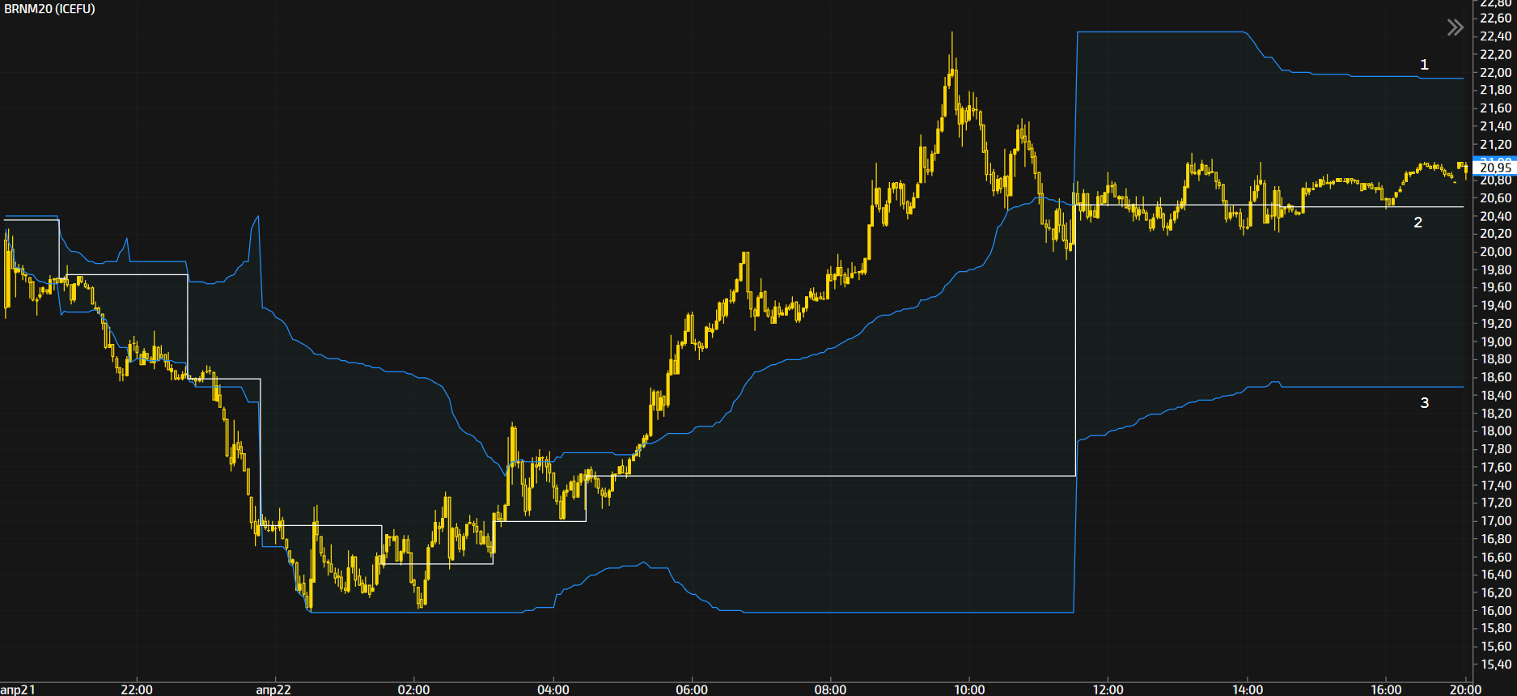Click the 02:00 time axis label

click(414, 690)
